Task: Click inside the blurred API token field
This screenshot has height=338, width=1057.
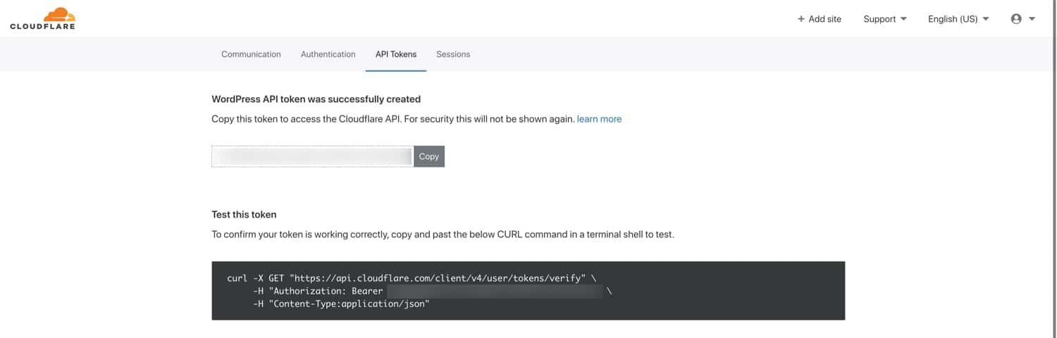Action: 312,156
